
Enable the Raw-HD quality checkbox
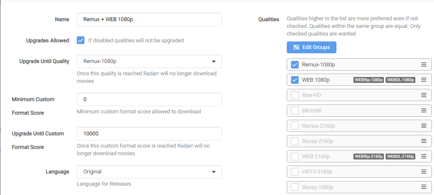(295, 95)
